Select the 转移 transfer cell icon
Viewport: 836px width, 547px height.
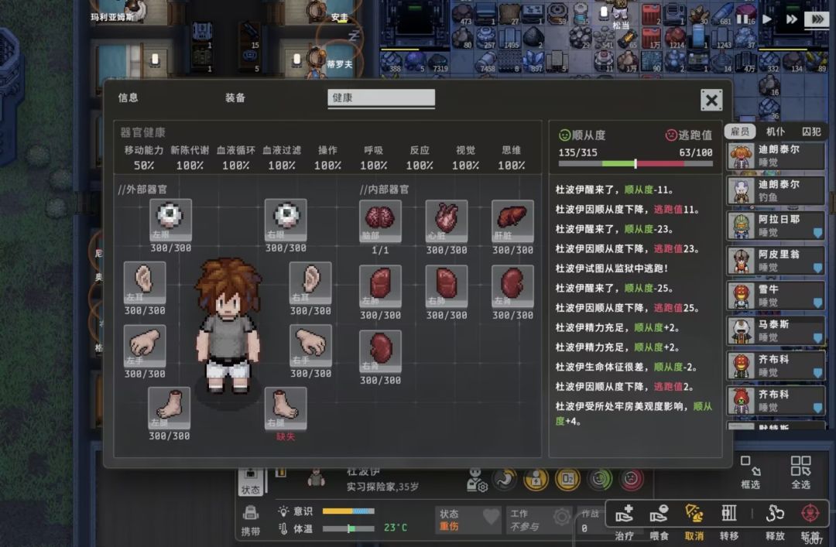click(729, 514)
